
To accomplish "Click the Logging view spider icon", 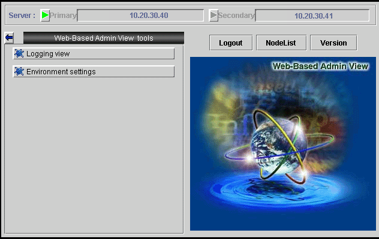I will pos(19,53).
